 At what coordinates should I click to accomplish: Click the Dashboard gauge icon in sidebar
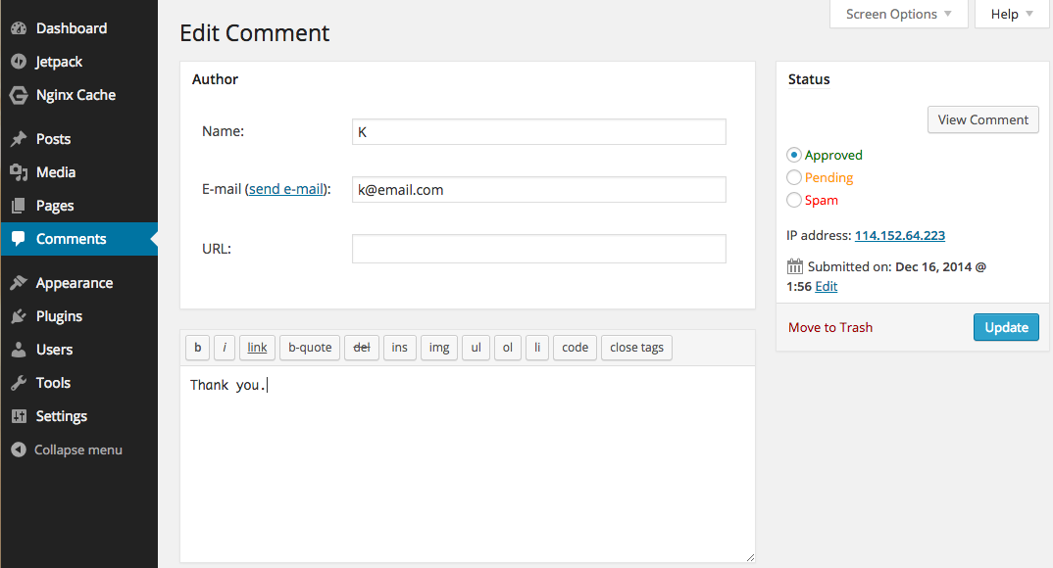coord(18,28)
